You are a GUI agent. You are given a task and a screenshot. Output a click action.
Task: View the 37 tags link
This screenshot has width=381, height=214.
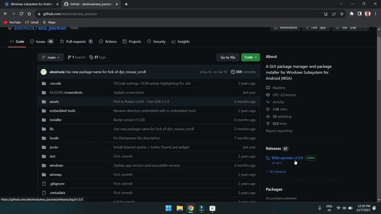point(98,57)
